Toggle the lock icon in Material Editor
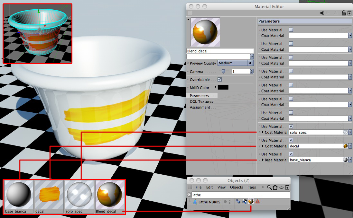The width and height of the screenshot is (353, 218). tap(344, 13)
